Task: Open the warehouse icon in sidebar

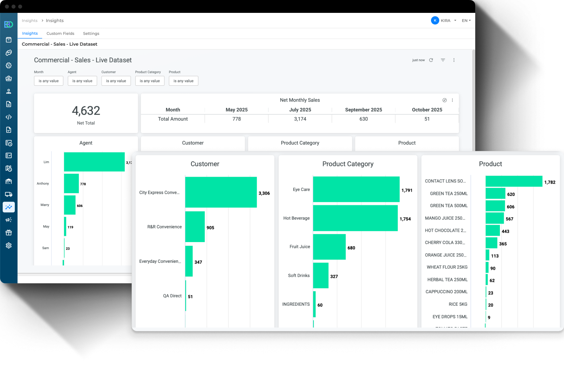Action: point(9,181)
